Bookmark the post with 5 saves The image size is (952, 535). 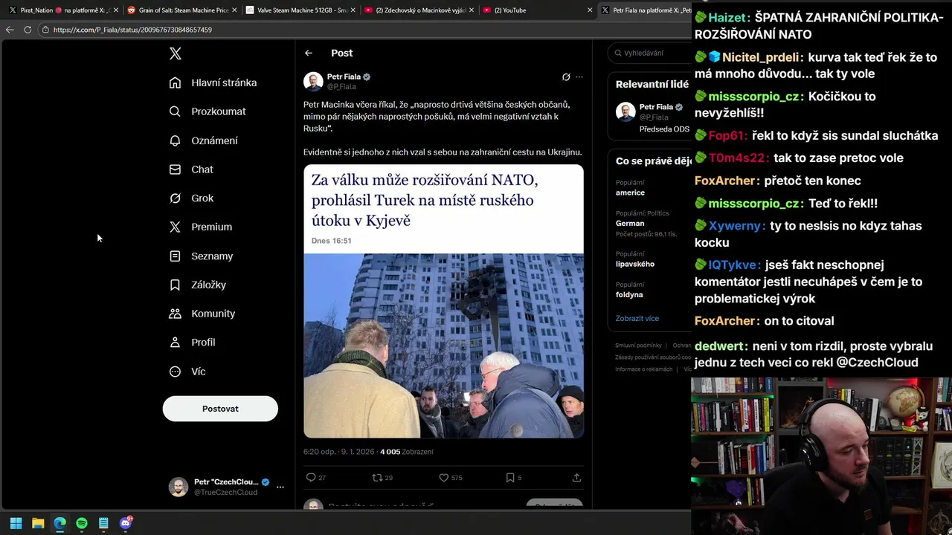510,478
